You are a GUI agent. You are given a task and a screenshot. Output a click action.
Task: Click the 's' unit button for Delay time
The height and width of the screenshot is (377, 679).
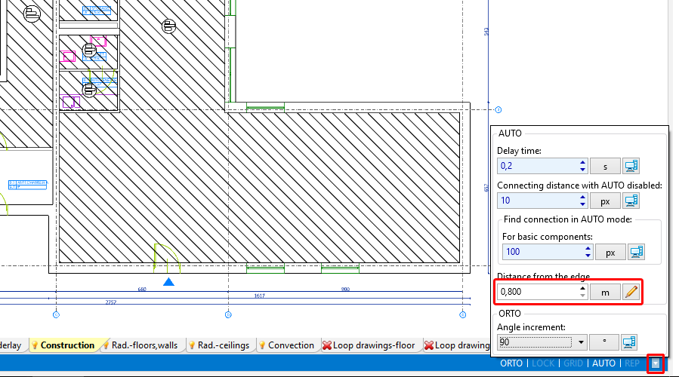(605, 166)
